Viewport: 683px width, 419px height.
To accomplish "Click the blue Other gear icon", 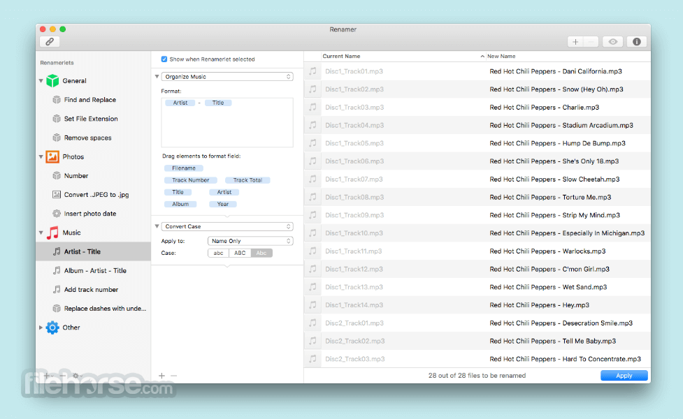I will [x=52, y=328].
